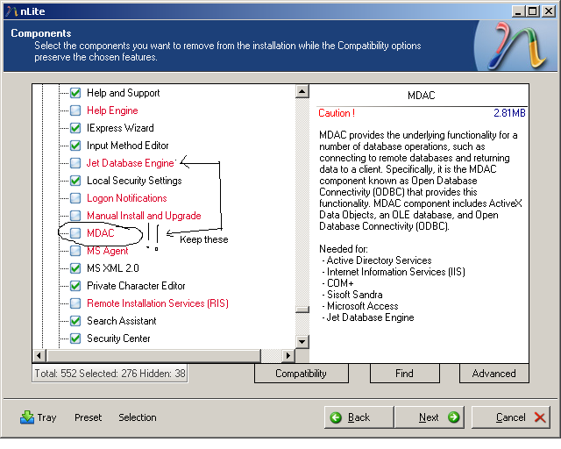Check the Help Engine checkbox
This screenshot has height=449, width=561.
pyautogui.click(x=75, y=110)
